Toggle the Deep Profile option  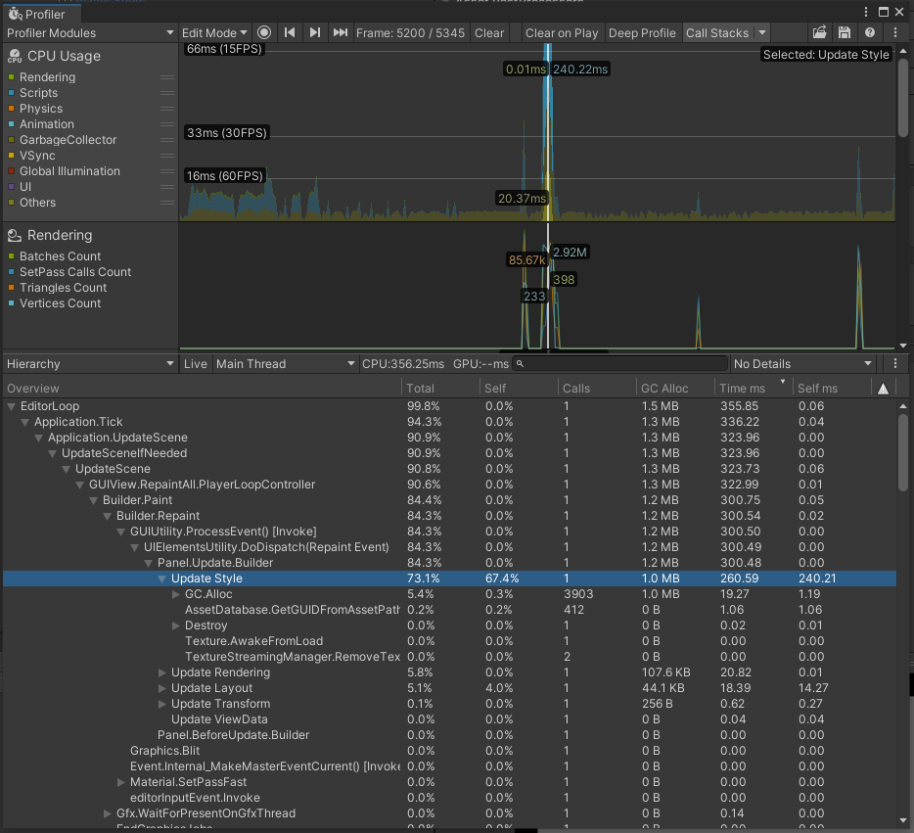click(642, 32)
